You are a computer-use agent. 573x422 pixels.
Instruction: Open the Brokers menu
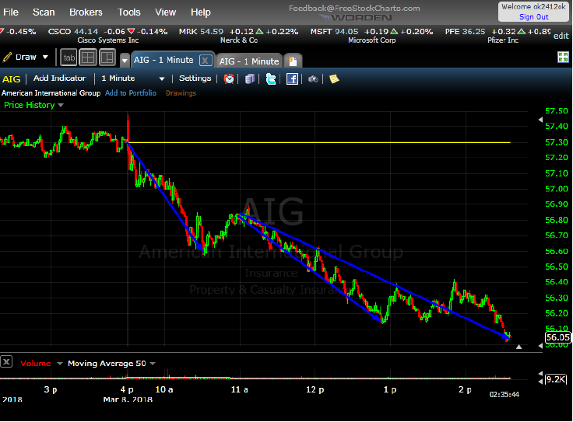(x=86, y=12)
